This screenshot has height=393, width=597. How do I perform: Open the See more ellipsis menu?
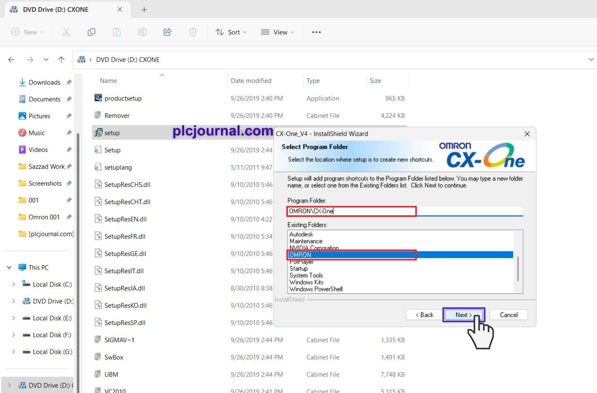pos(316,32)
